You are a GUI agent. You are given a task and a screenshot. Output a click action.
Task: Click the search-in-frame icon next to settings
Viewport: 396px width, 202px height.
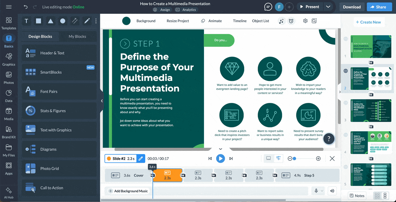point(314,21)
